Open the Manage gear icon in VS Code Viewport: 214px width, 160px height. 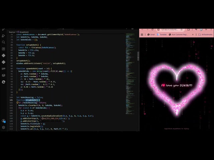(x=3, y=127)
